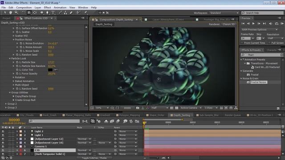The height and width of the screenshot is (160, 285).
Task: Open the Color Tint black swatch
Action: click(50, 70)
